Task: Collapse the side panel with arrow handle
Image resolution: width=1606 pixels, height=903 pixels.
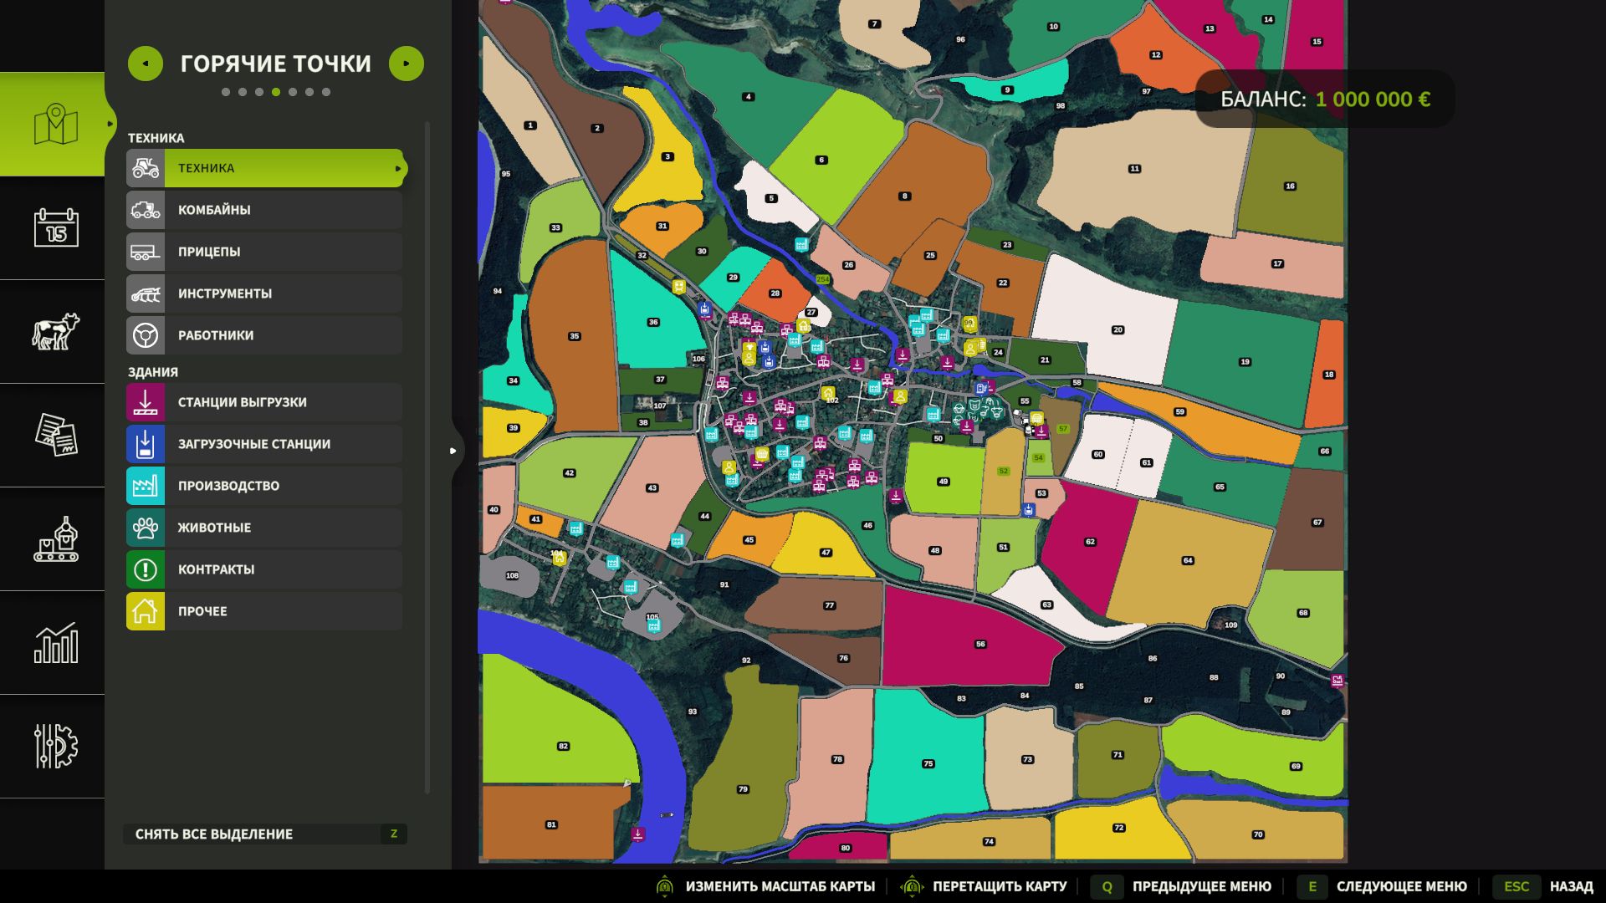Action: (x=453, y=451)
